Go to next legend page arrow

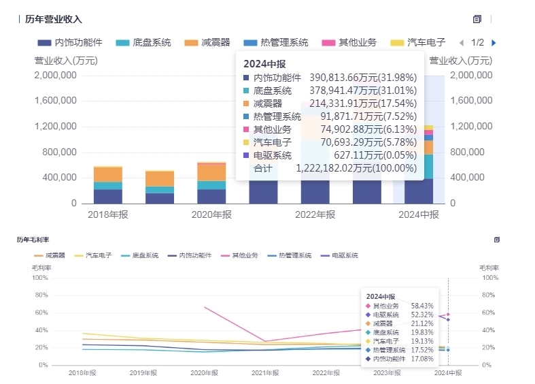pos(494,43)
